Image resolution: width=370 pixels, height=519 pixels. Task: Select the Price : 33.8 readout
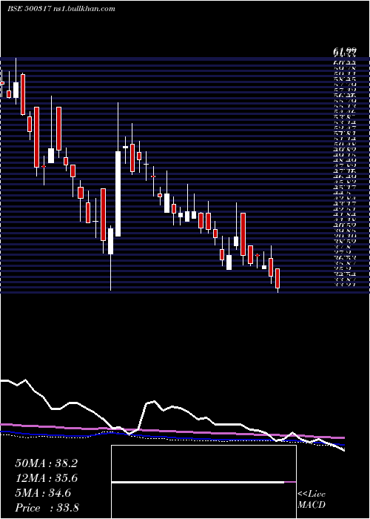[x=47, y=508]
